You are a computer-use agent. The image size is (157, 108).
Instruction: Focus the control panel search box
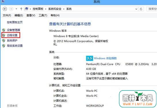(152, 9)
